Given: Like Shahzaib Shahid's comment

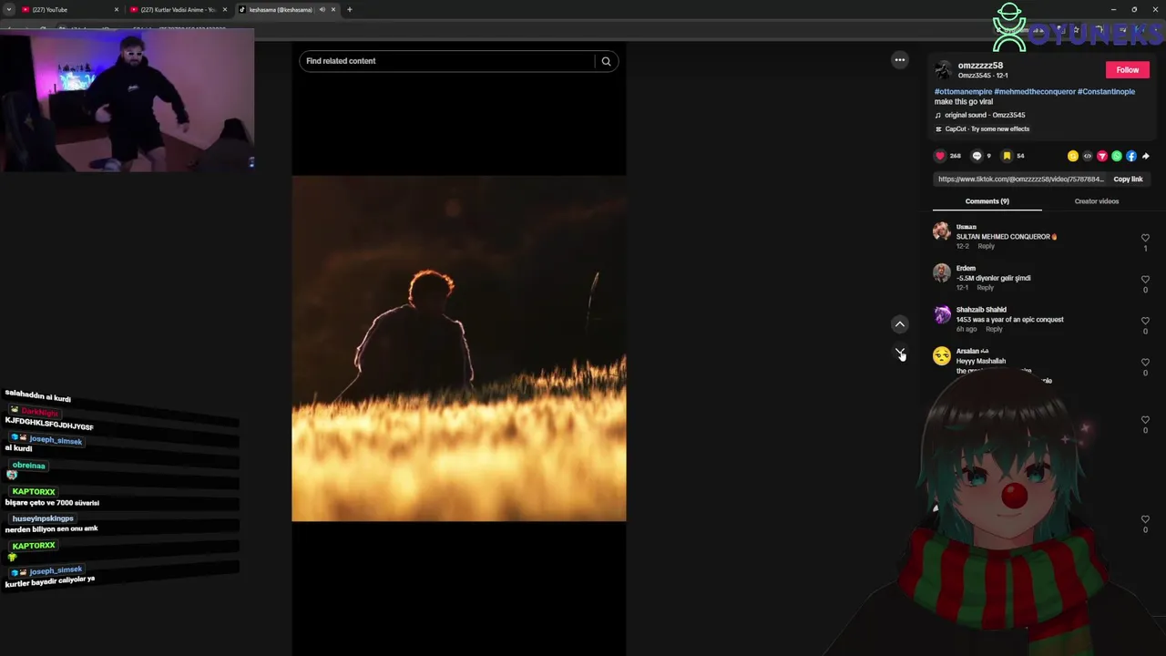Looking at the screenshot, I should coord(1145,321).
